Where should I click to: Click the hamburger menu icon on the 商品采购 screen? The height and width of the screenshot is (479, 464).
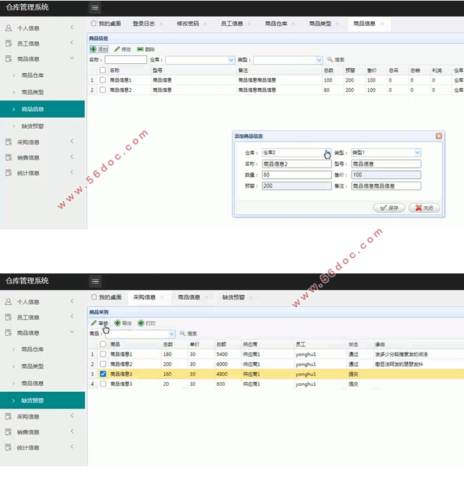[x=95, y=281]
